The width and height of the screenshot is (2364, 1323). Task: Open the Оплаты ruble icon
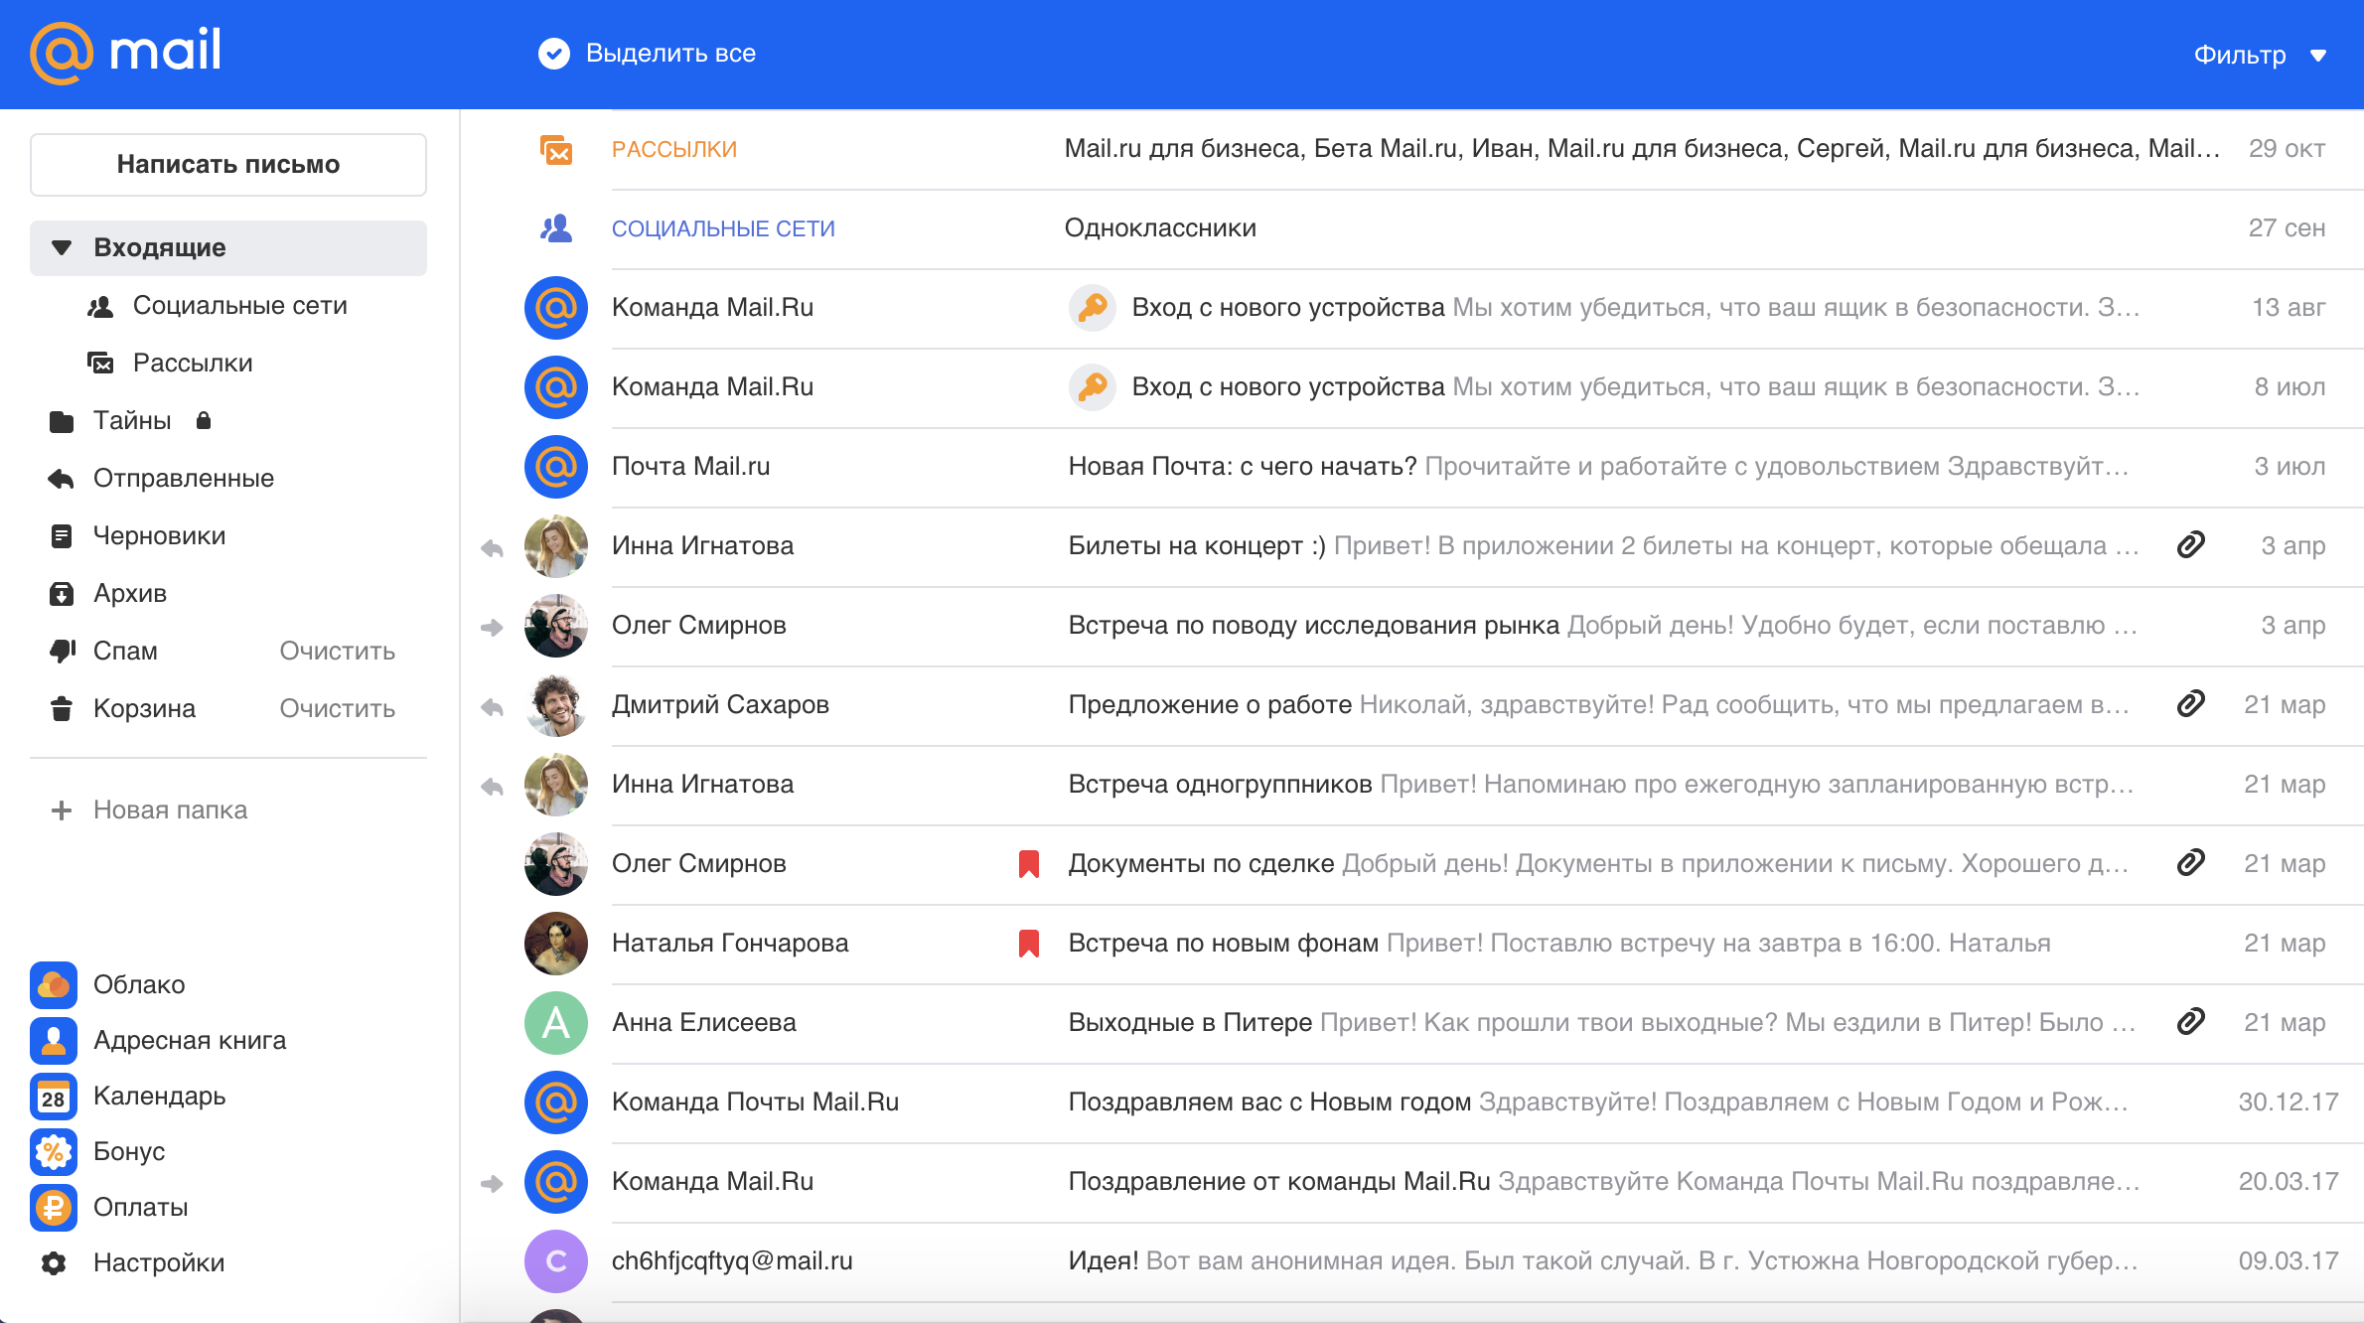(54, 1208)
